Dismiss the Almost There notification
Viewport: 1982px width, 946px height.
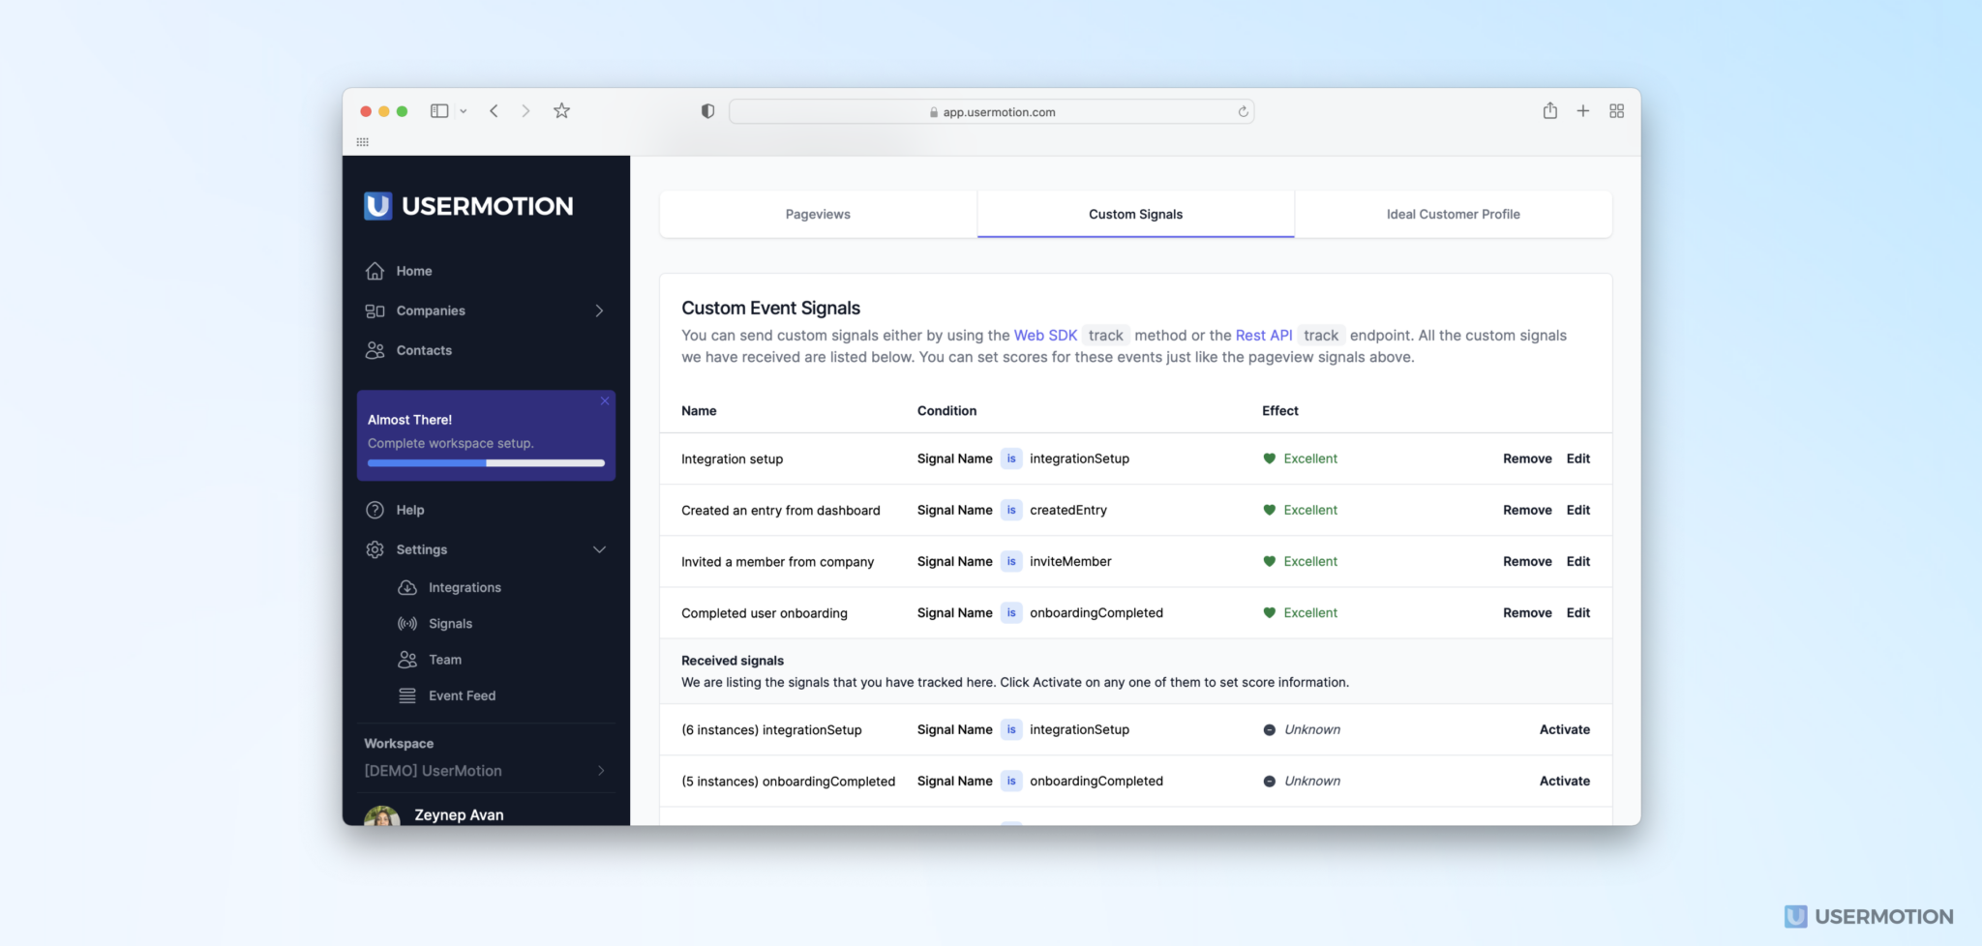(x=604, y=400)
